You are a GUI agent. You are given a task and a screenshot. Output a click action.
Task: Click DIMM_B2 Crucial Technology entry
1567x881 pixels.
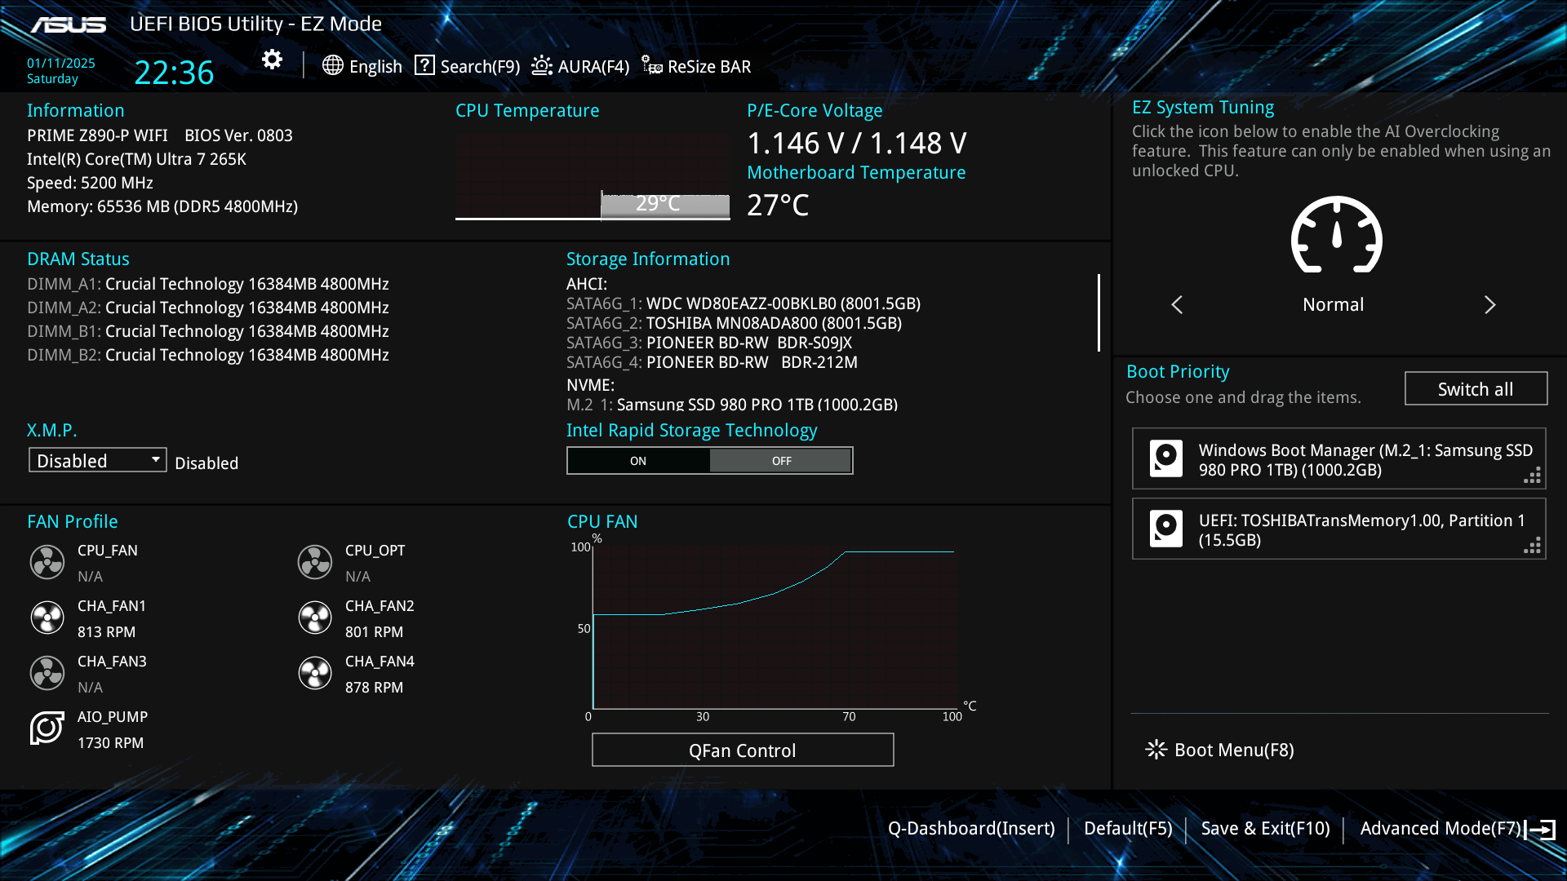tap(208, 355)
